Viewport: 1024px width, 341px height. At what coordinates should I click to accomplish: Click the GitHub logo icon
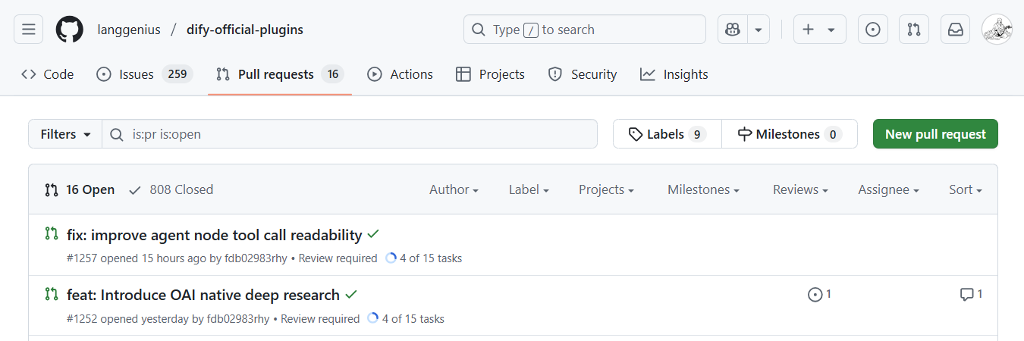(70, 30)
